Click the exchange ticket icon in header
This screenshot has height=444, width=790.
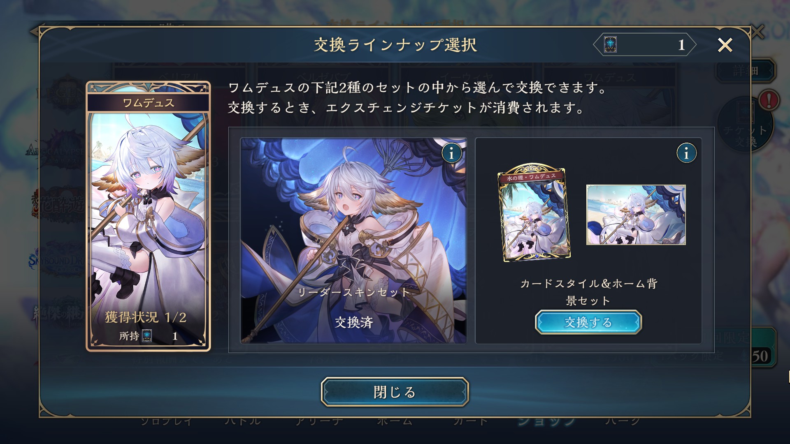(610, 44)
